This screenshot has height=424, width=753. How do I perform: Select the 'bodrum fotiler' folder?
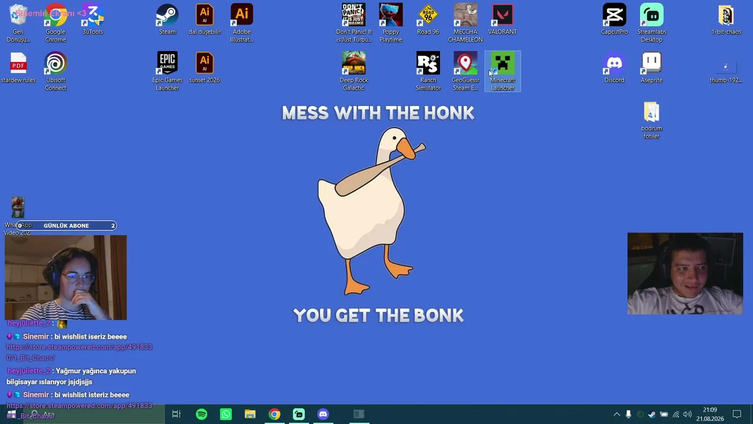[x=651, y=120]
